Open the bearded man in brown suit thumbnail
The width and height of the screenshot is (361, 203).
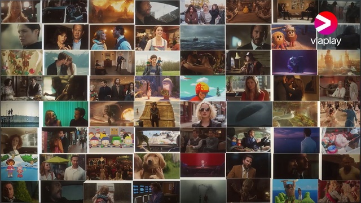click(x=249, y=165)
